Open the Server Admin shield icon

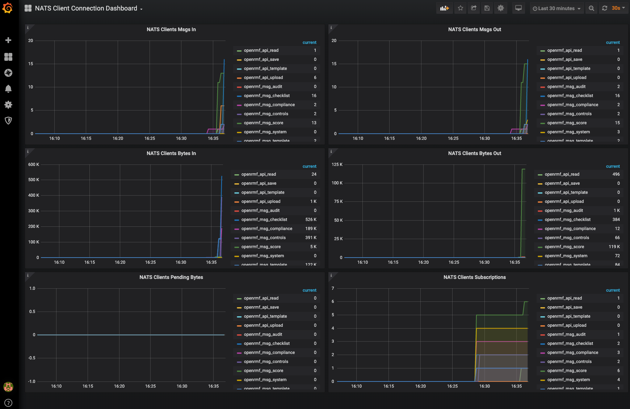pyautogui.click(x=8, y=121)
